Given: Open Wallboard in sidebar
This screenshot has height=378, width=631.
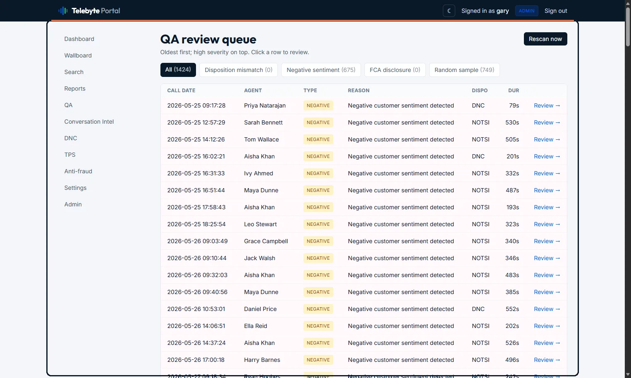Looking at the screenshot, I should point(78,55).
